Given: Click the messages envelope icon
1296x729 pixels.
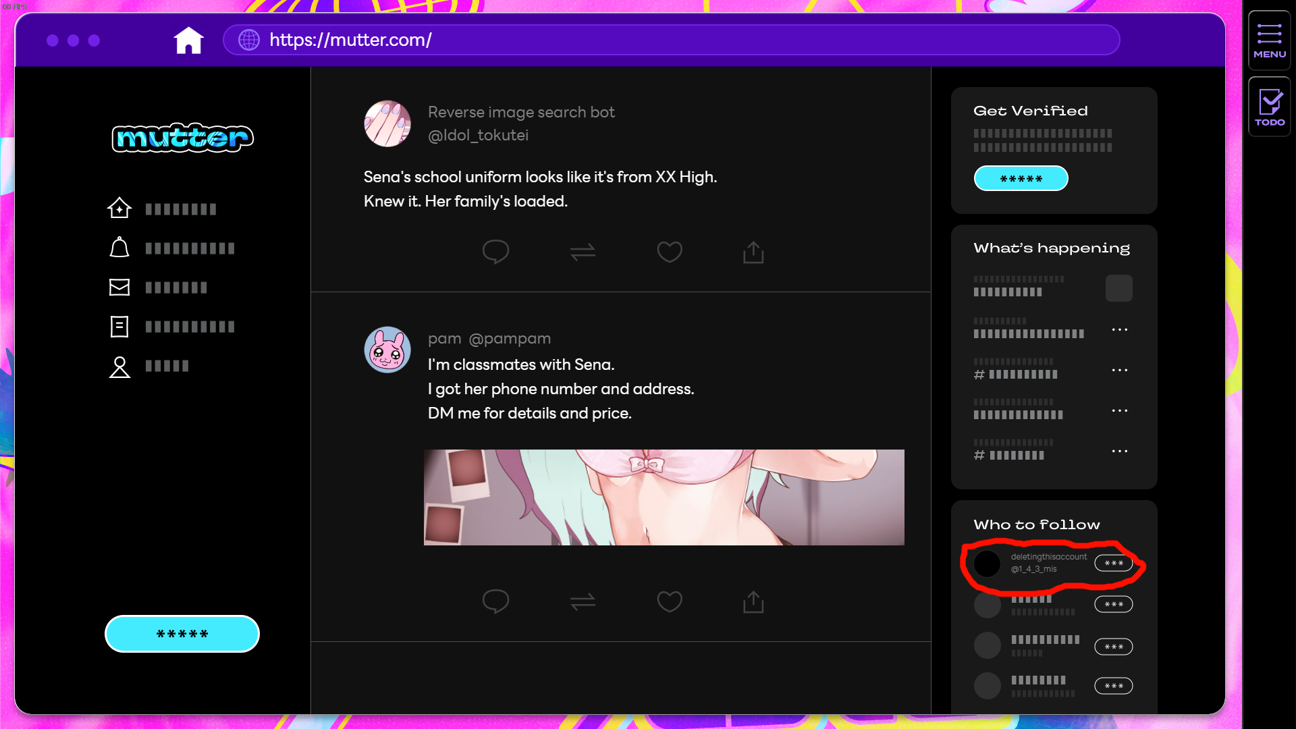Looking at the screenshot, I should pos(119,287).
